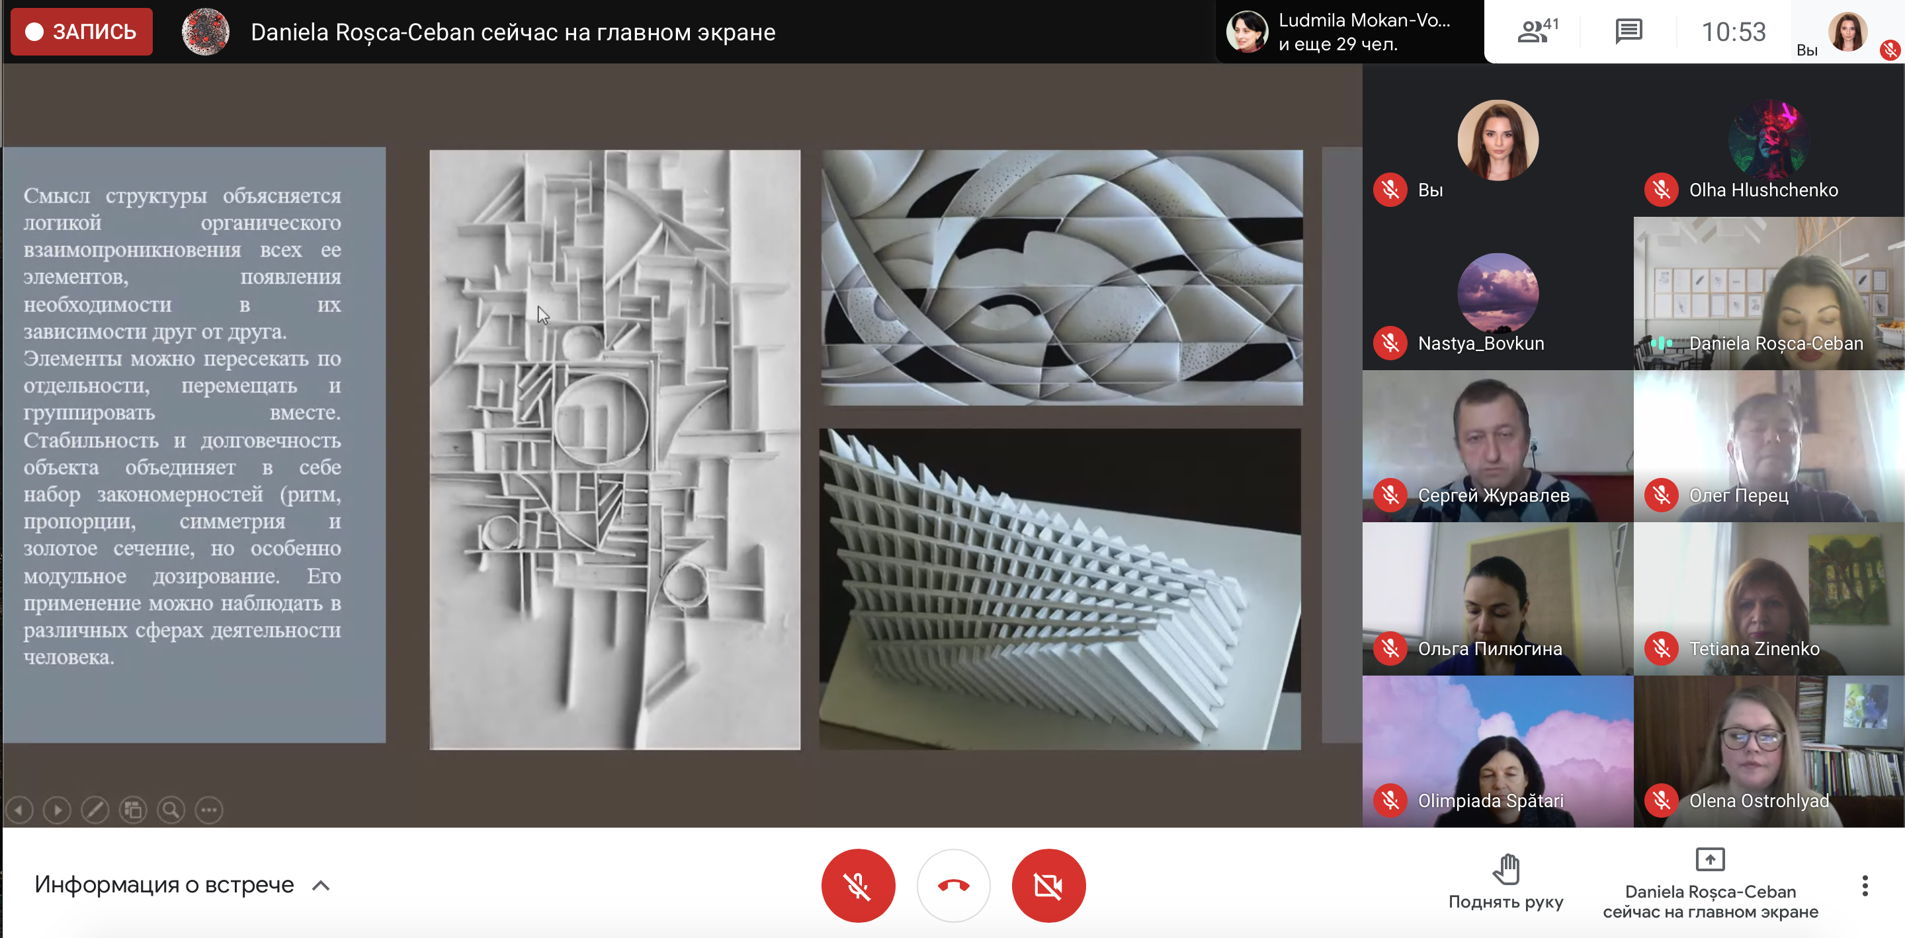Toggle the microphone mute button
The width and height of the screenshot is (1905, 938).
(x=858, y=884)
